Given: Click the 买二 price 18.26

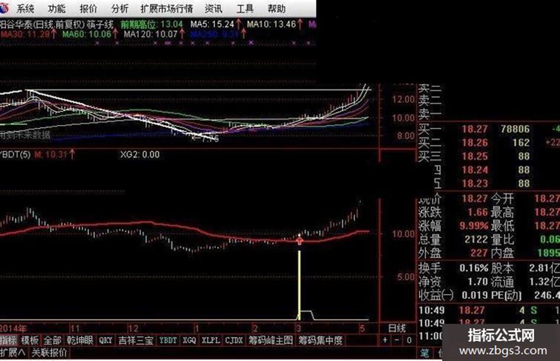Looking at the screenshot, I should coord(475,143).
